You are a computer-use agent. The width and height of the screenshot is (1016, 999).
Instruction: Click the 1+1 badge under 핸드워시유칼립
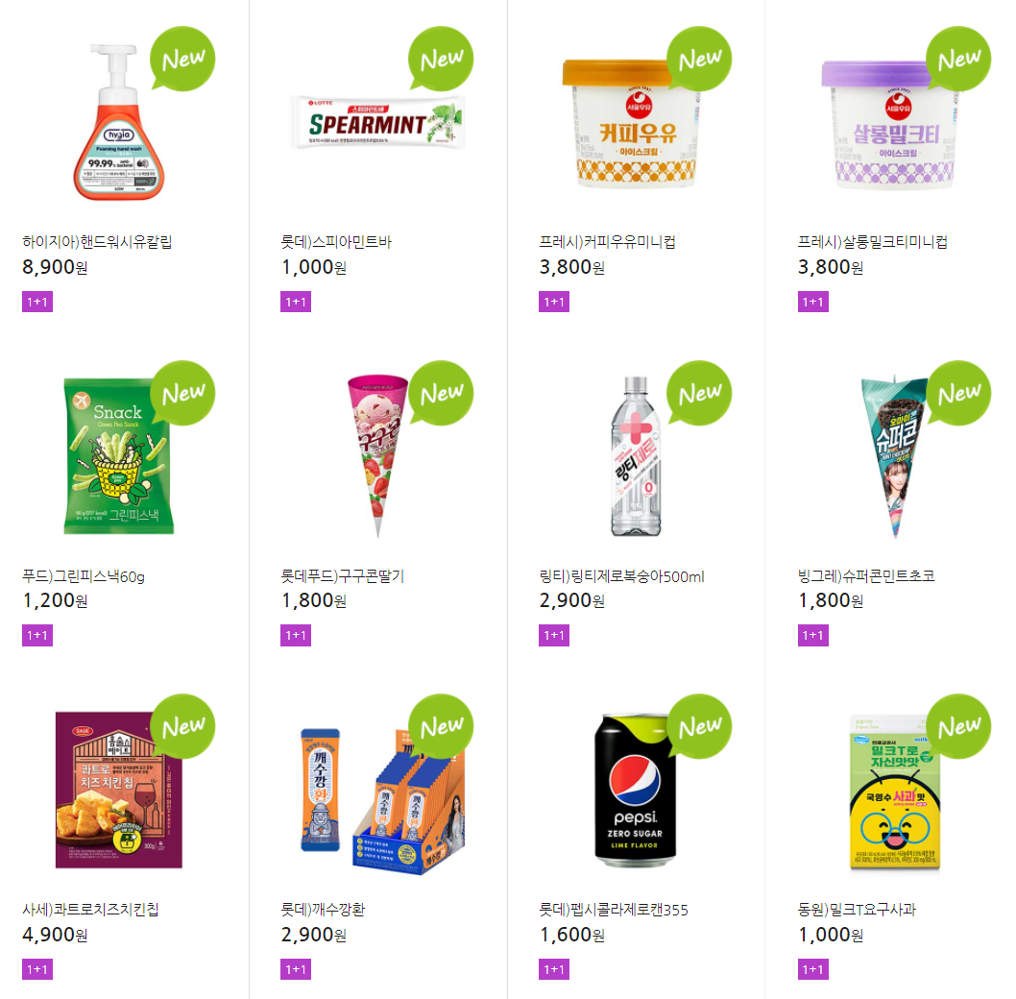click(36, 302)
